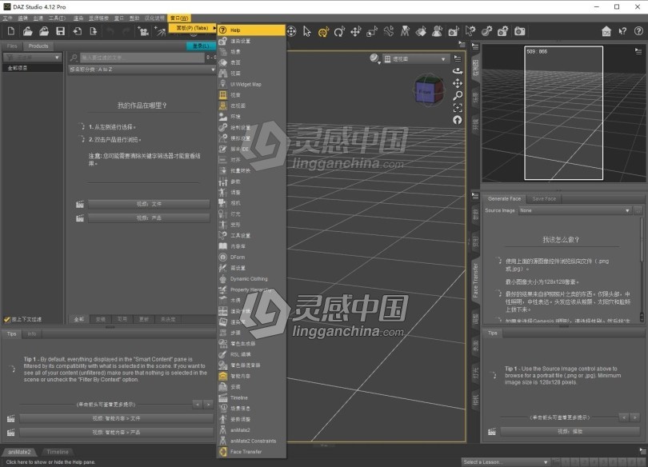Choose Timeline in the panes submenu
This screenshot has width=648, height=467.
point(251,397)
